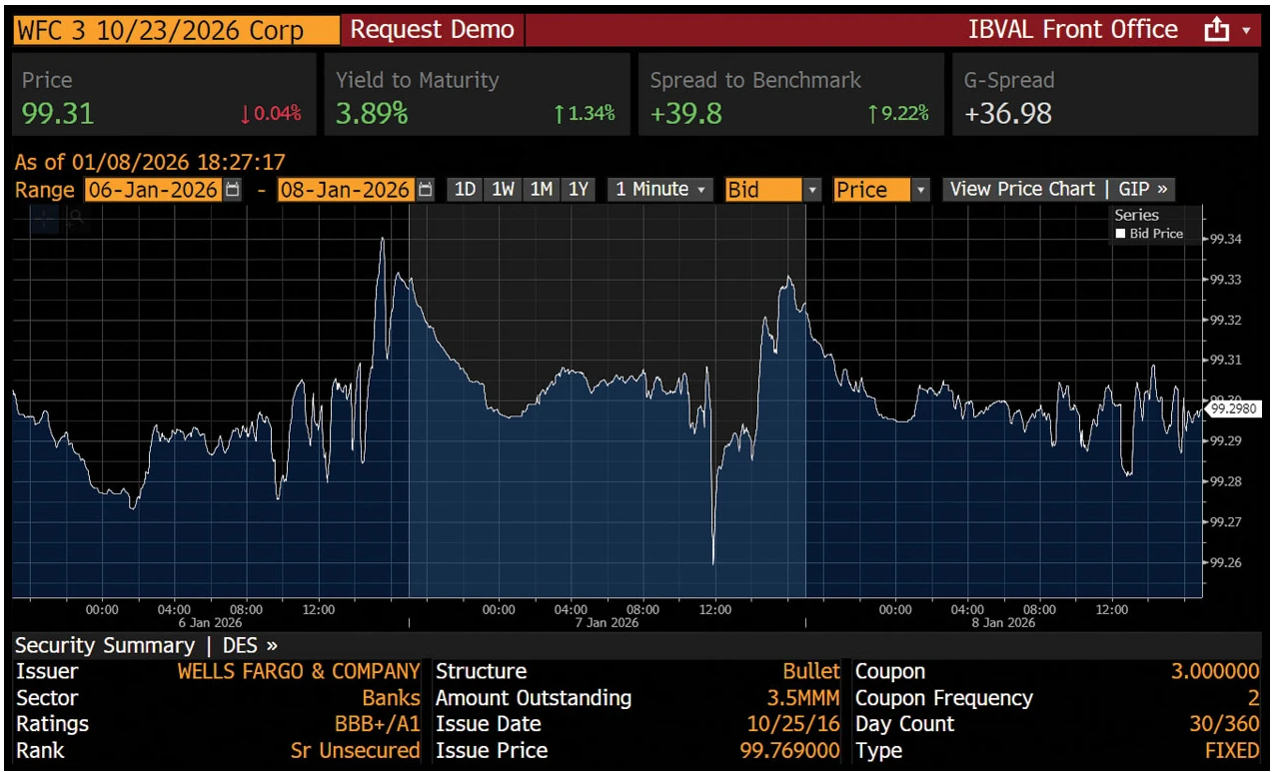Open View Price Chart
This screenshot has width=1272, height=772.
click(x=1022, y=189)
